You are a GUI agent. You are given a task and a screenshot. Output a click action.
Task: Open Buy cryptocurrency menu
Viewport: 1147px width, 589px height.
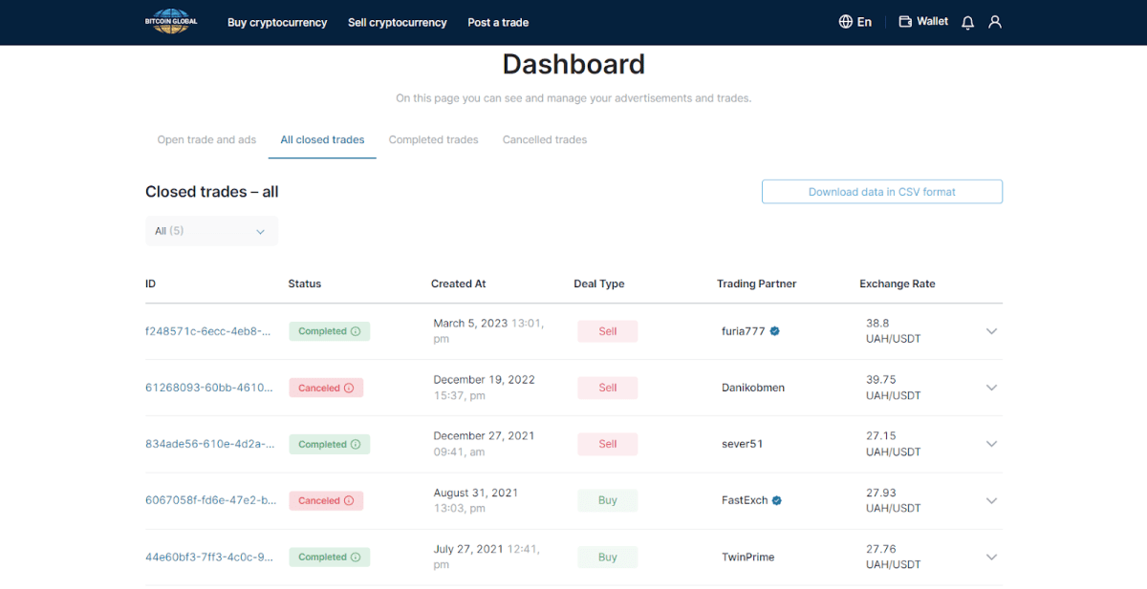[x=277, y=22]
